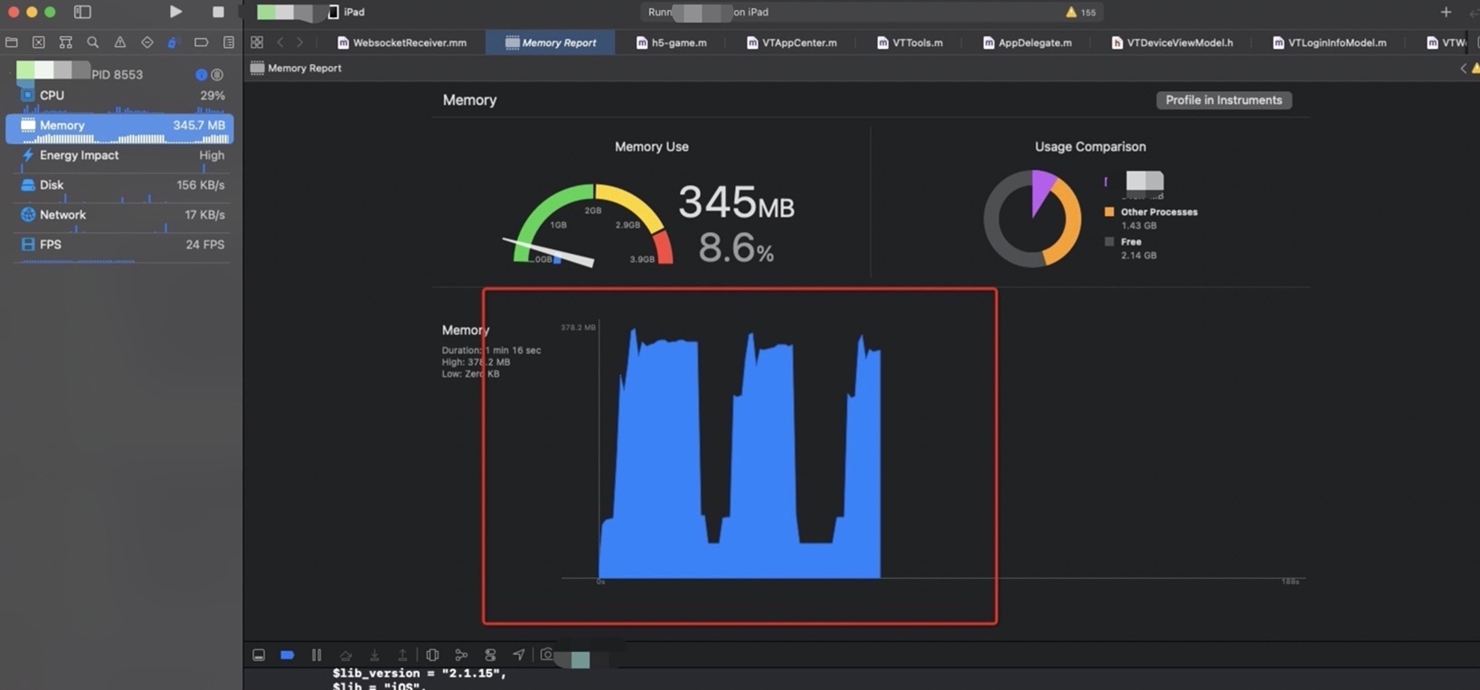Image resolution: width=1480 pixels, height=690 pixels.
Task: Click the 8.6% memory percentage
Action: point(736,248)
